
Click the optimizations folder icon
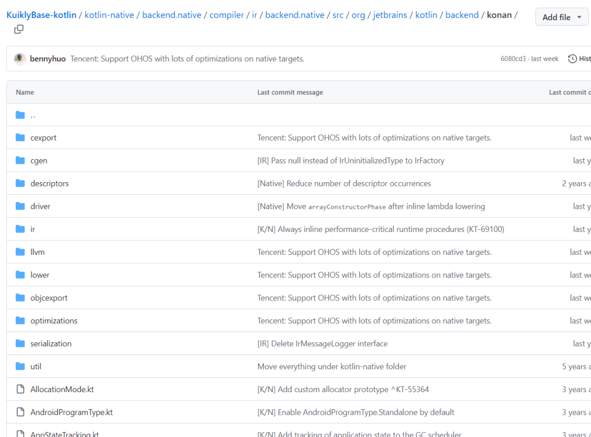pos(20,321)
